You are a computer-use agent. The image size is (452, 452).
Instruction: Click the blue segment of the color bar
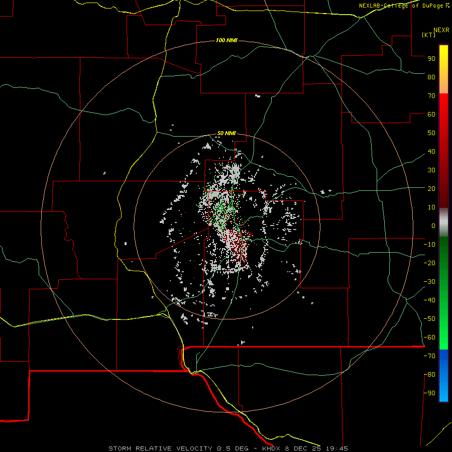443,376
